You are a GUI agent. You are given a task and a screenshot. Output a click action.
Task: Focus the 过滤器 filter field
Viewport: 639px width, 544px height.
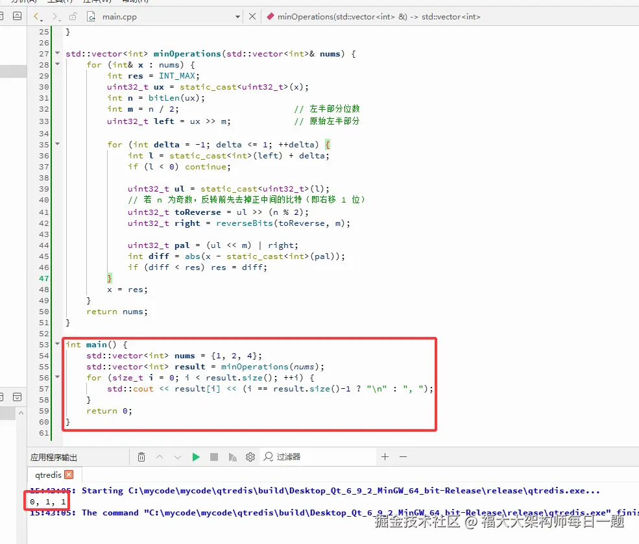pos(319,457)
